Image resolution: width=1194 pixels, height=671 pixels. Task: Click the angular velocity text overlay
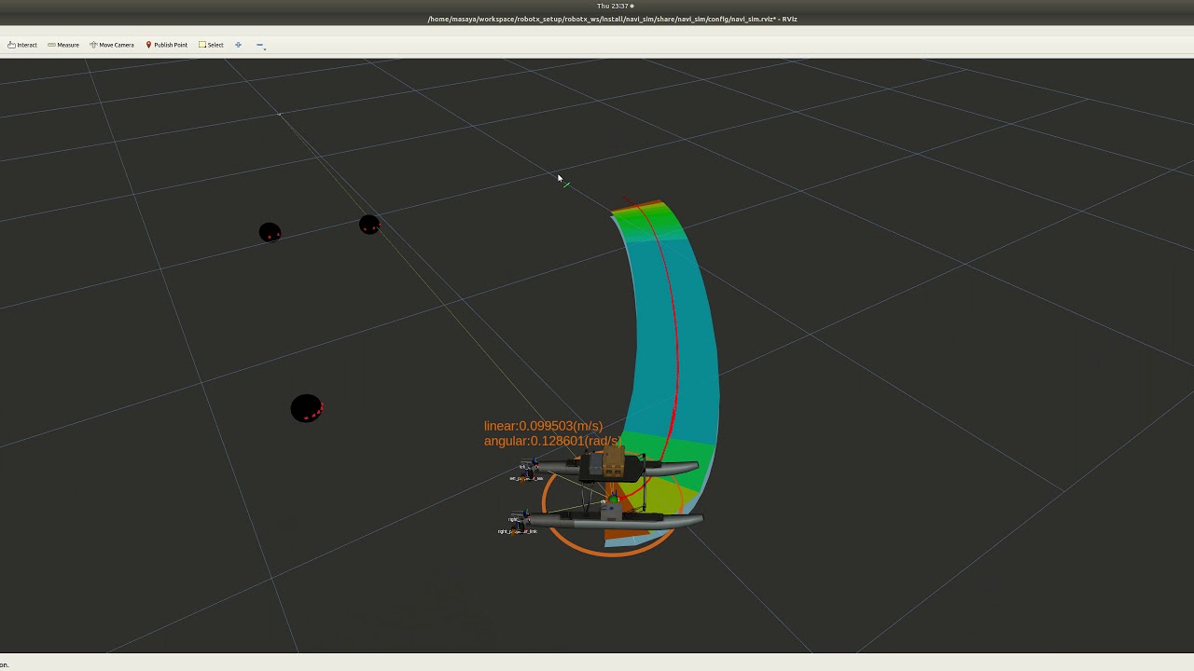coord(550,441)
